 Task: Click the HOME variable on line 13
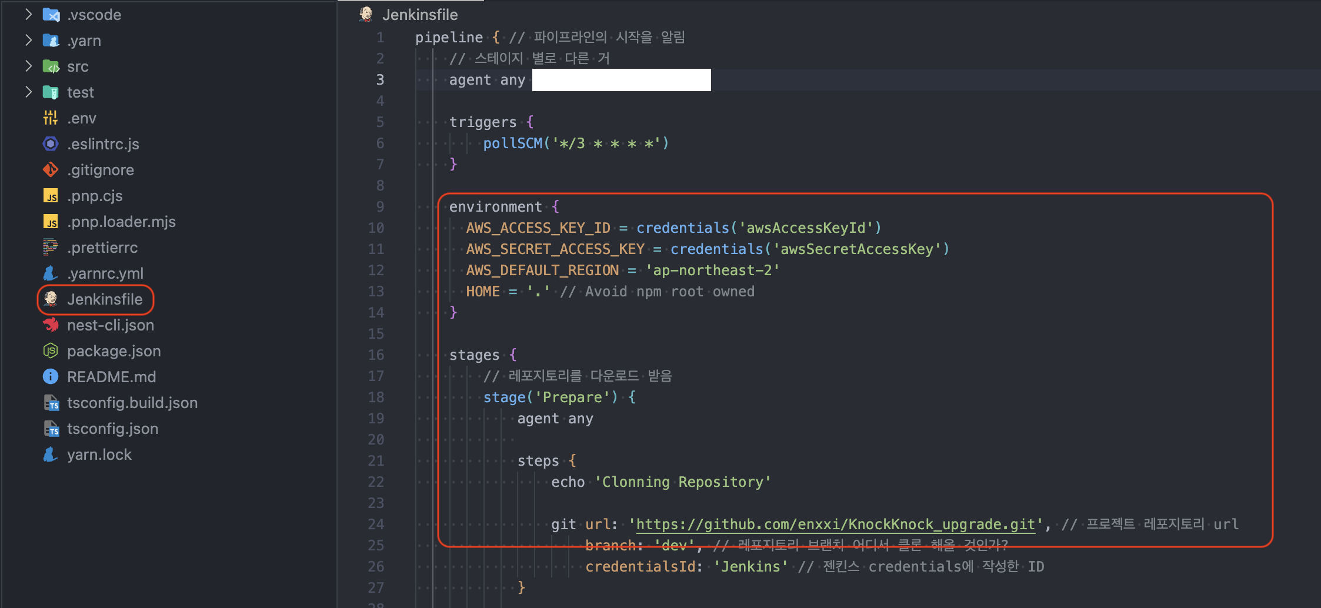483,291
